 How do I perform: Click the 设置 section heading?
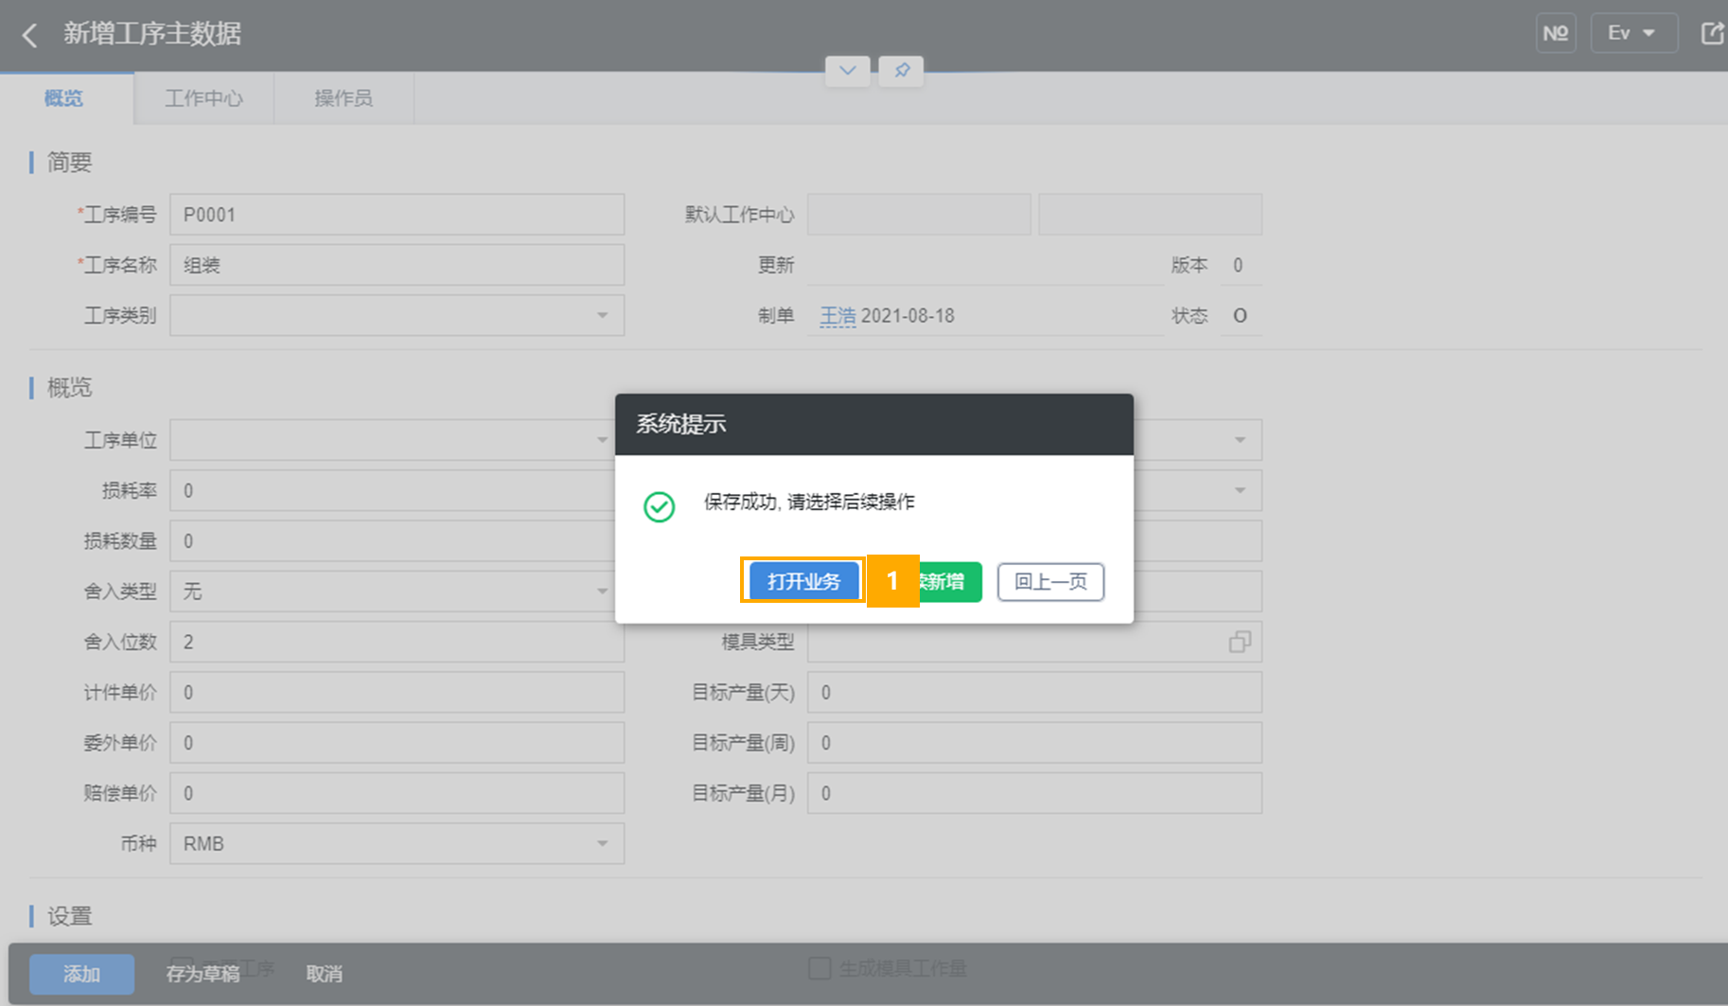coord(70,916)
